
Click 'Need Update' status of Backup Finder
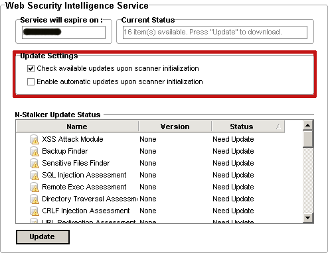(233, 151)
